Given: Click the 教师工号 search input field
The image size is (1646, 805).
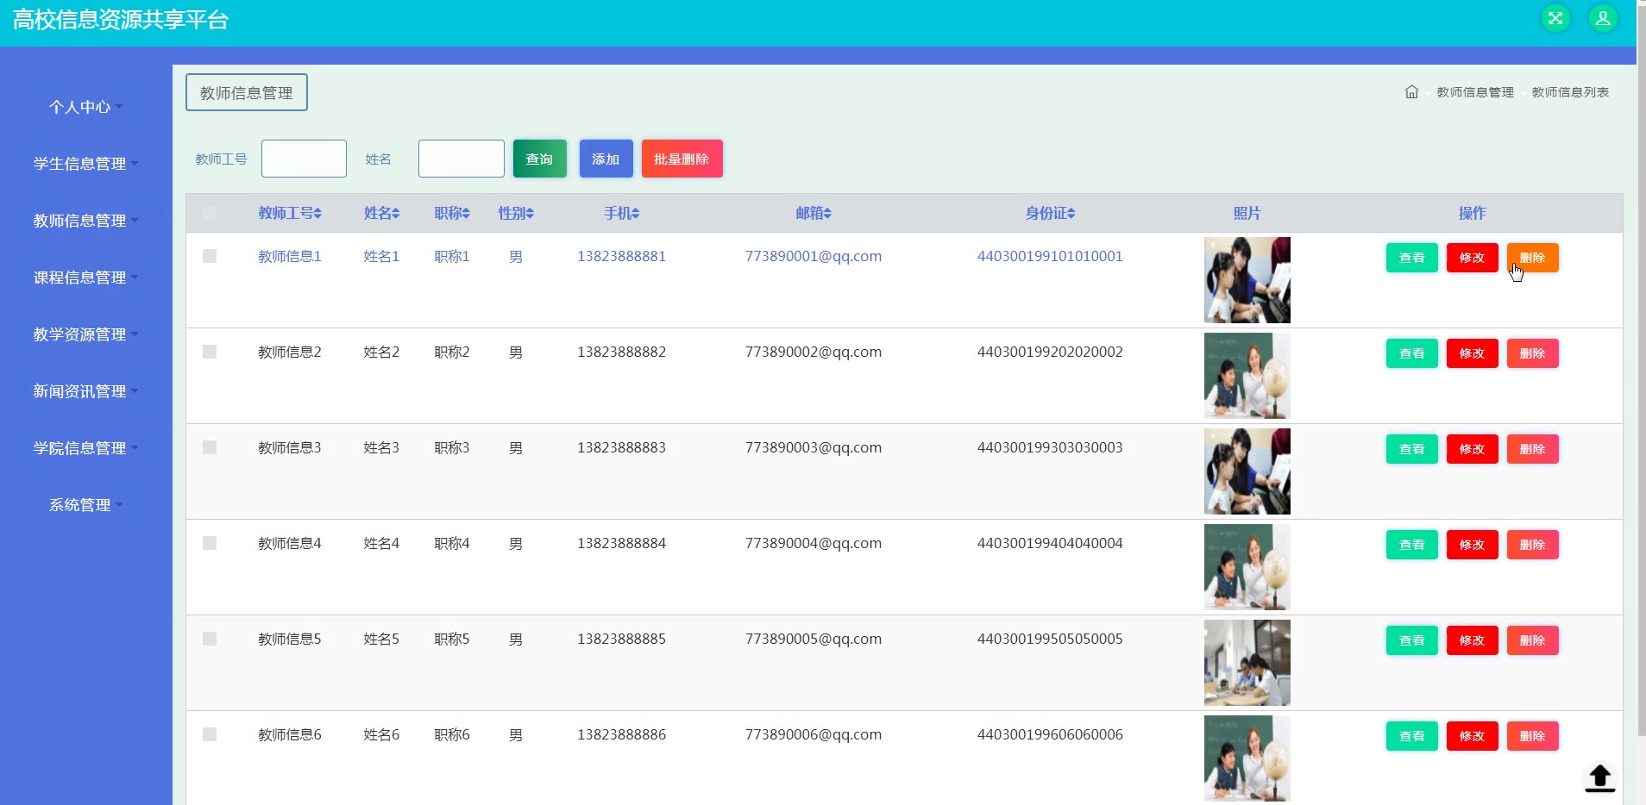Looking at the screenshot, I should [x=304, y=159].
